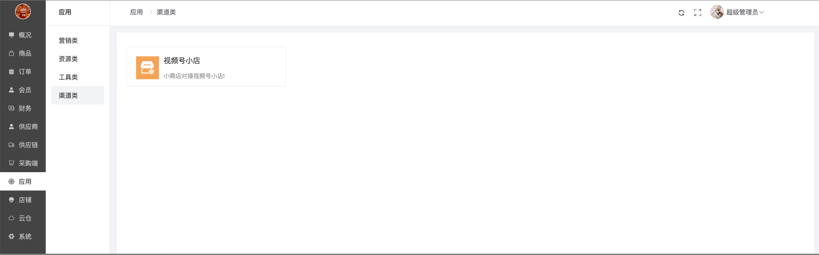Image resolution: width=819 pixels, height=255 pixels.
Task: Click the store logo at top left
Action: (x=23, y=11)
